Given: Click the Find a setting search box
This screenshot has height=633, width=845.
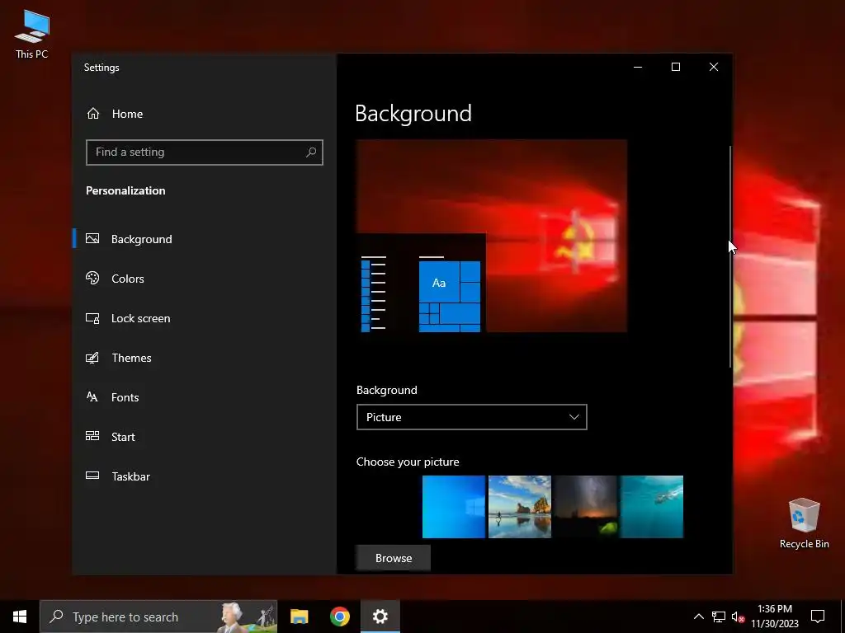Looking at the screenshot, I should point(205,152).
